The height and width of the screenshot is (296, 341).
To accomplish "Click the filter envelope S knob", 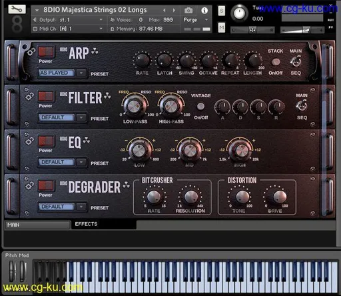I will tap(258, 107).
